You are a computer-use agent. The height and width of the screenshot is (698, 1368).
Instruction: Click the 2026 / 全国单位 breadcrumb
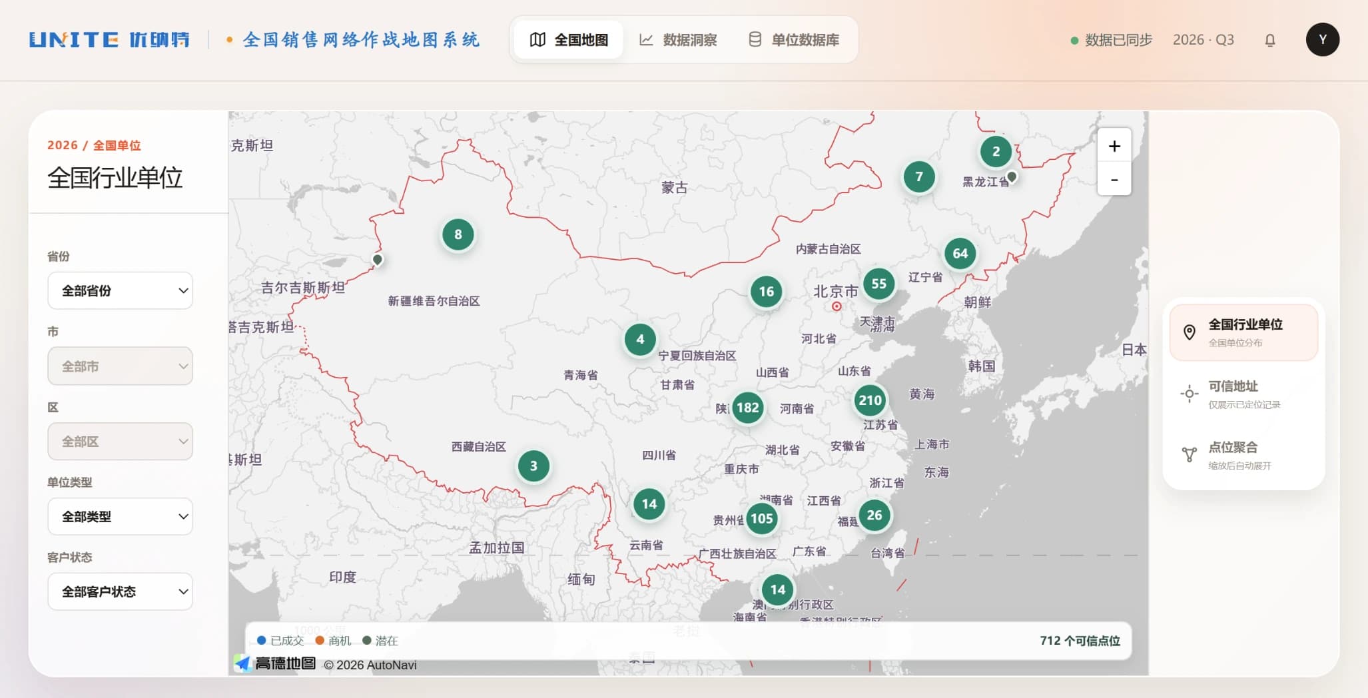tap(94, 145)
